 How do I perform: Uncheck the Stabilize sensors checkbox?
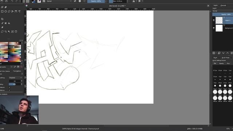tap(10, 90)
